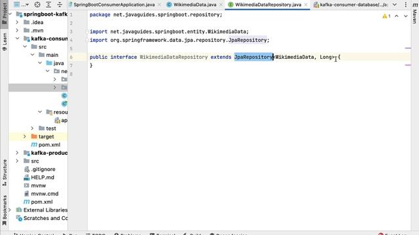Click the Long type parameter in code
The height and width of the screenshot is (235, 419).
tap(326, 57)
